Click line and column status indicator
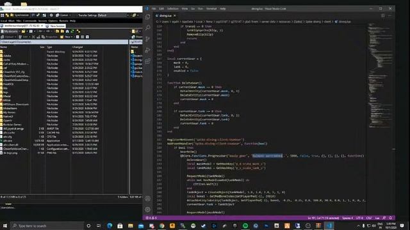This screenshot has height=230, width=410. click(x=324, y=218)
